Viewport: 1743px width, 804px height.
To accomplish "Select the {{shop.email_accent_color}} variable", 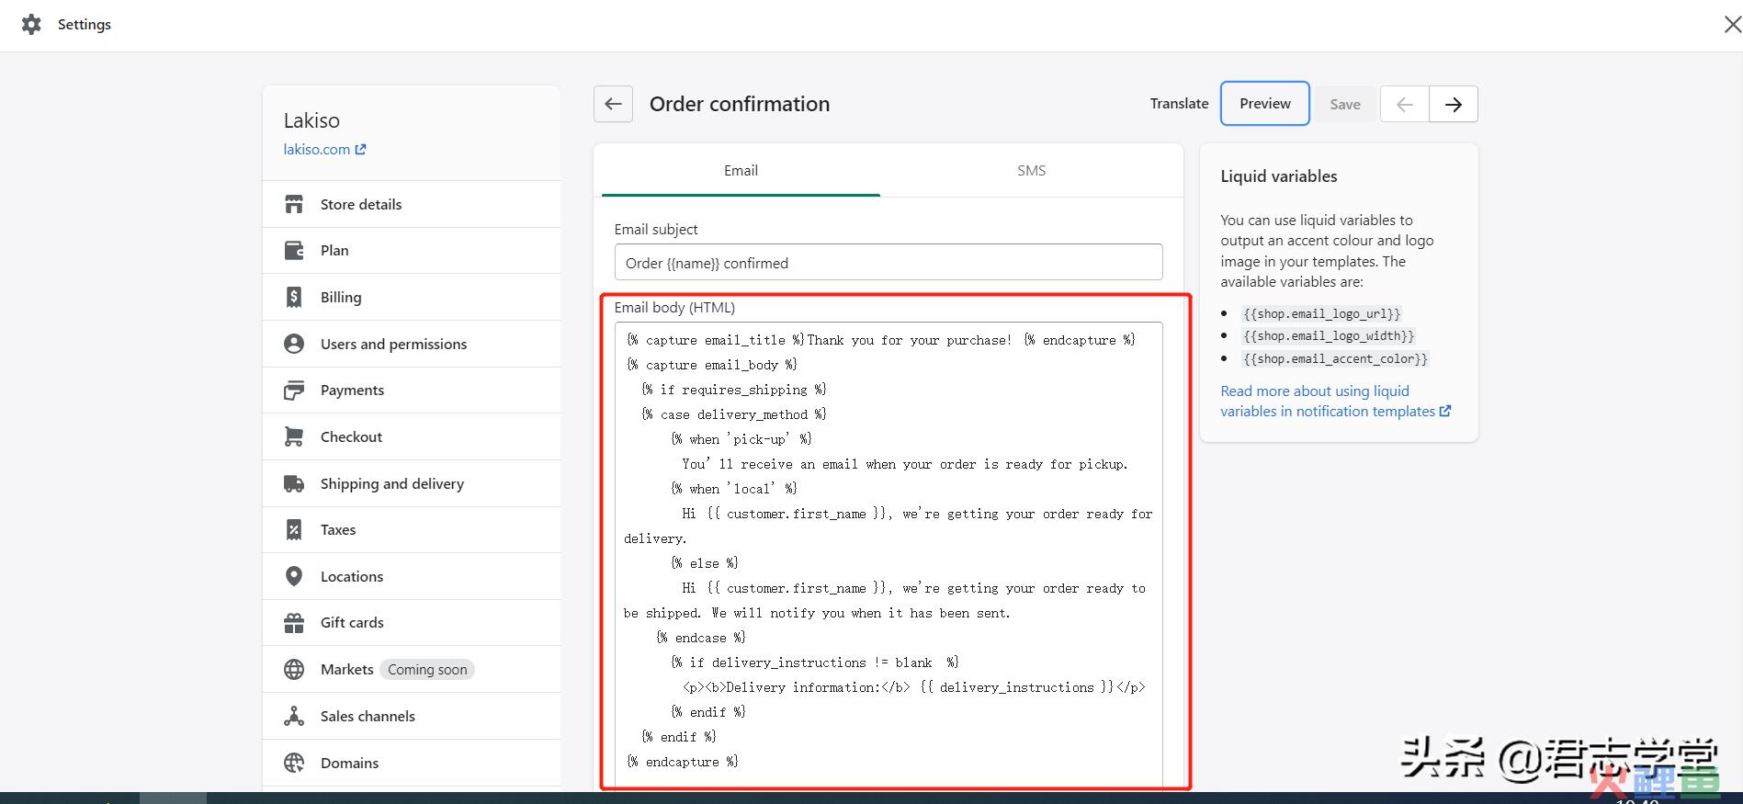I will coord(1335,359).
